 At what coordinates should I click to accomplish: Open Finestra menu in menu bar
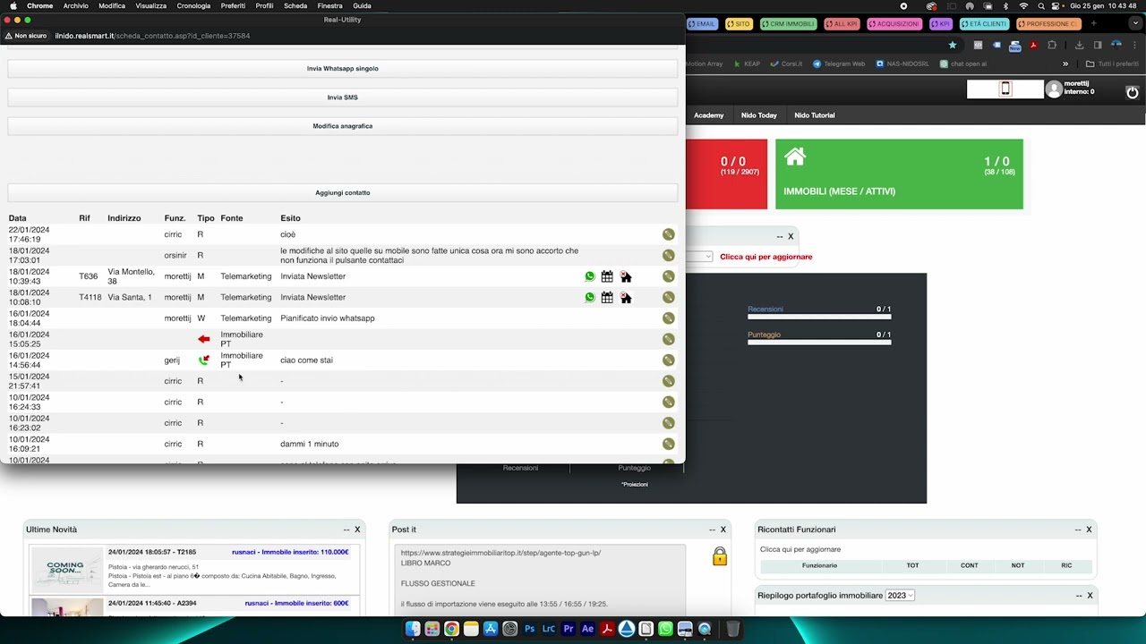point(329,6)
